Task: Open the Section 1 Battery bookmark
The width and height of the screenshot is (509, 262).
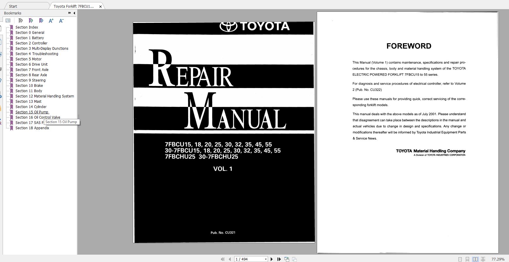Action: pos(30,38)
